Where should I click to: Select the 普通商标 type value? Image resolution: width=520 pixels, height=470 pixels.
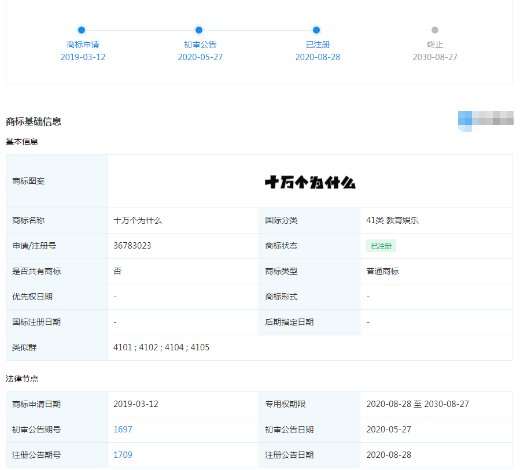[382, 271]
